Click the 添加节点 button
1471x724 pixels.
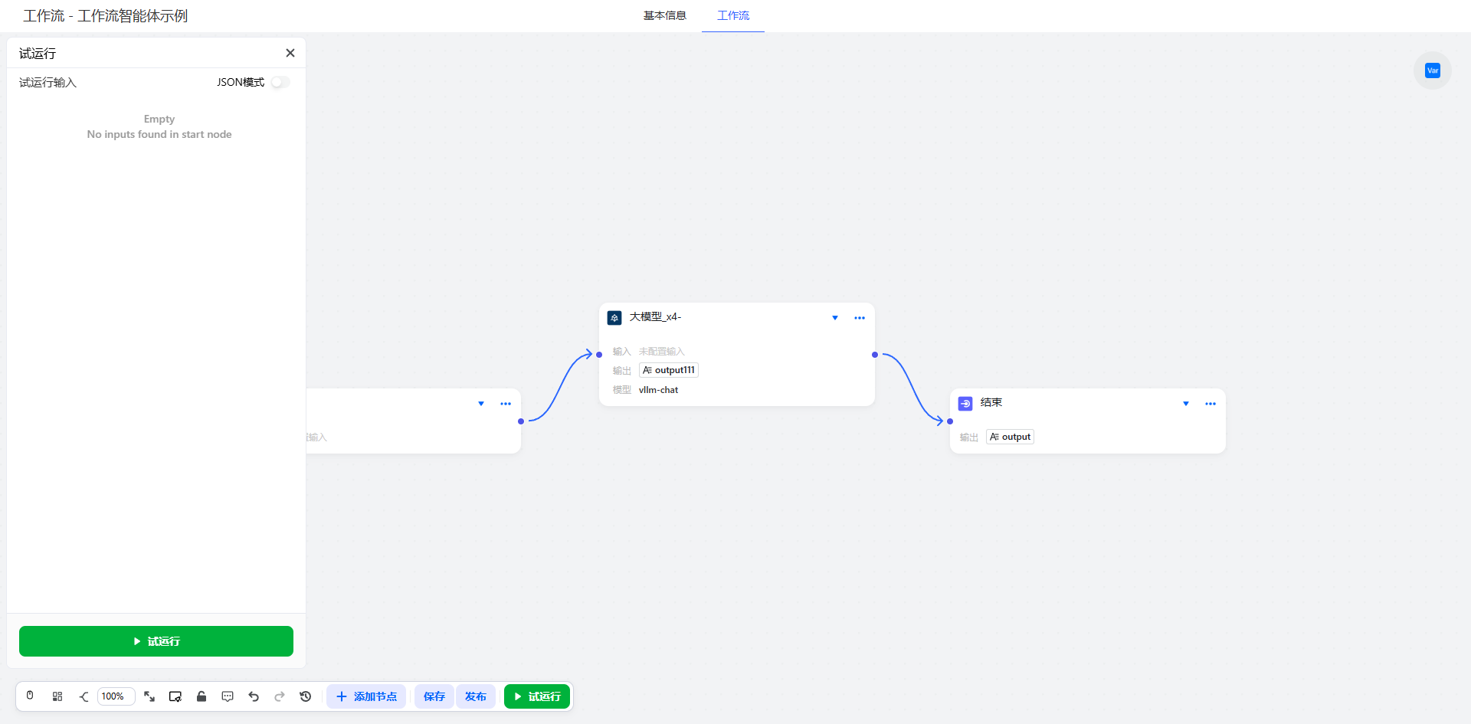(x=366, y=696)
